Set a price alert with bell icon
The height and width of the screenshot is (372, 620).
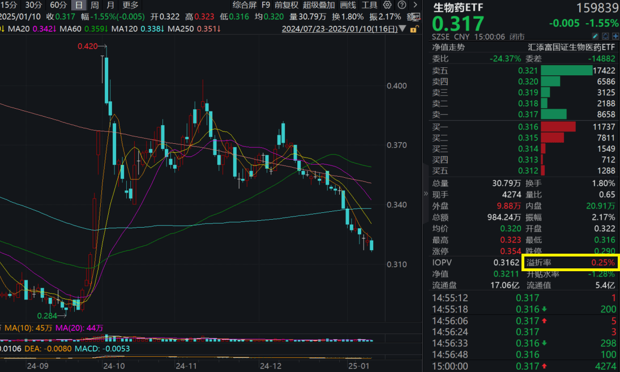[x=605, y=36]
